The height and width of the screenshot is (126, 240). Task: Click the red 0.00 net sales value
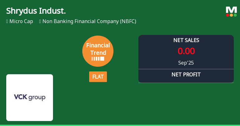(x=186, y=51)
